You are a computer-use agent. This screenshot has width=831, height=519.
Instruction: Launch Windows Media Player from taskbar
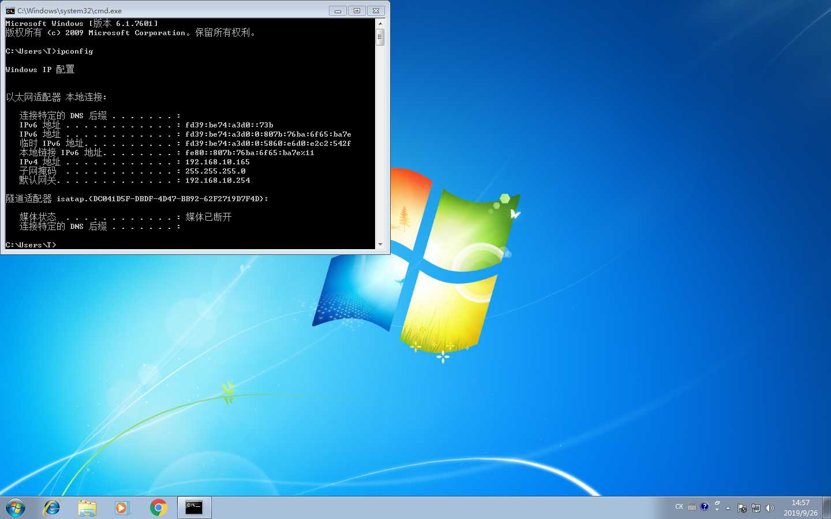pyautogui.click(x=122, y=507)
